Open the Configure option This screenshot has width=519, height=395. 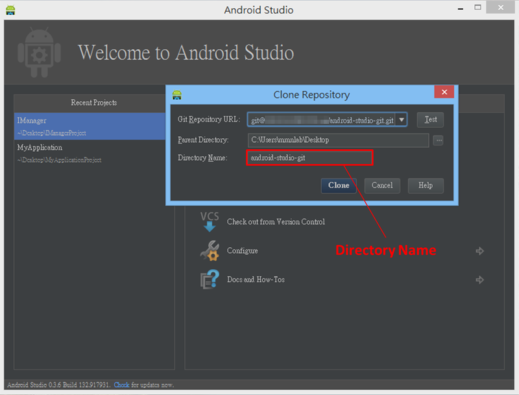(x=242, y=251)
